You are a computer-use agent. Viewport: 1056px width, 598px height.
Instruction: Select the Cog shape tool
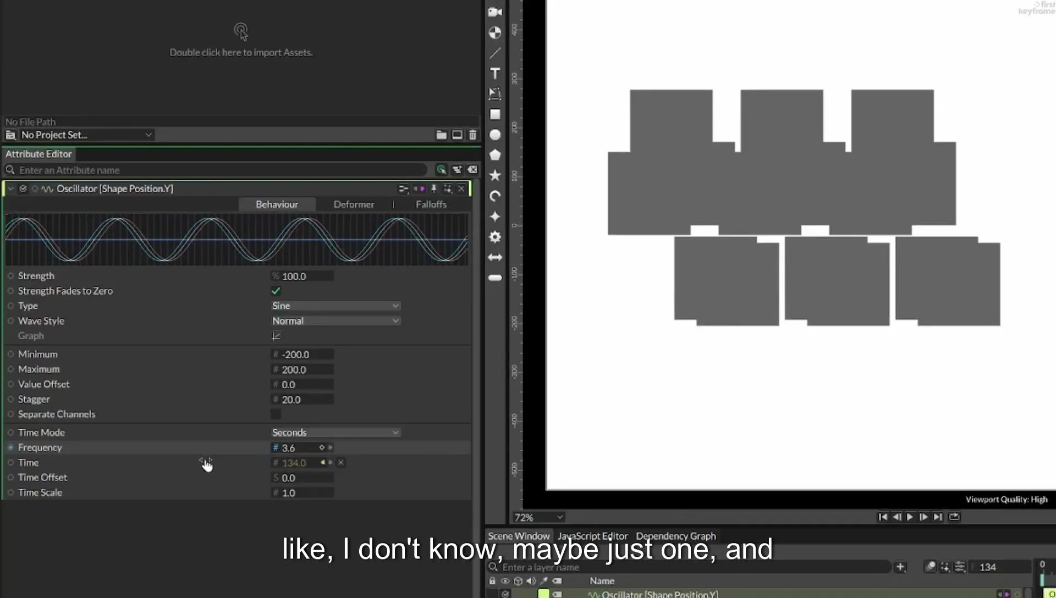coord(495,237)
